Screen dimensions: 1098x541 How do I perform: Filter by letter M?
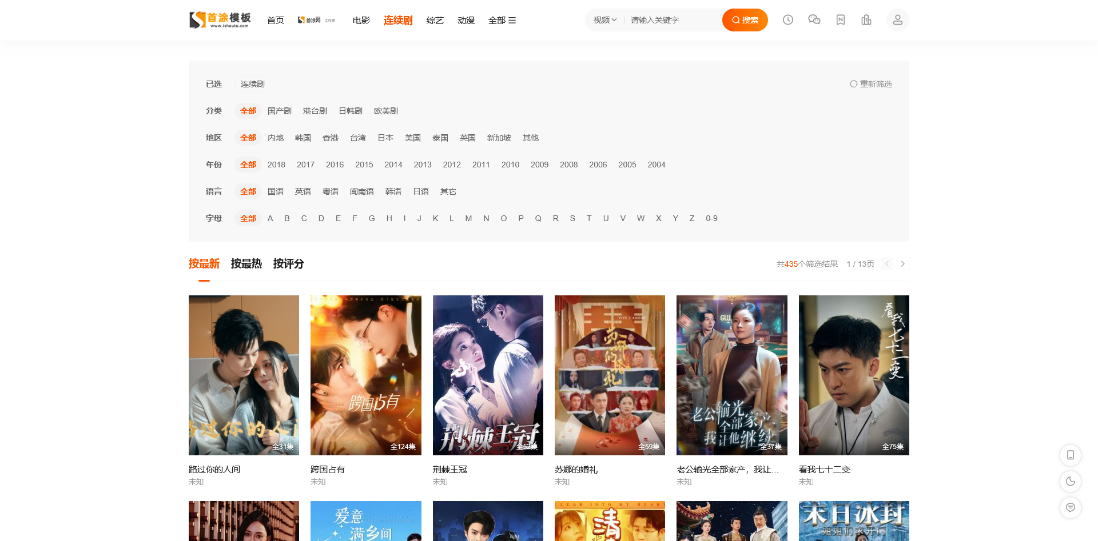tap(468, 218)
